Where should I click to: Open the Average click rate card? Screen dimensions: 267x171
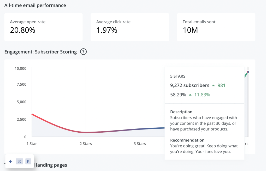click(130, 27)
